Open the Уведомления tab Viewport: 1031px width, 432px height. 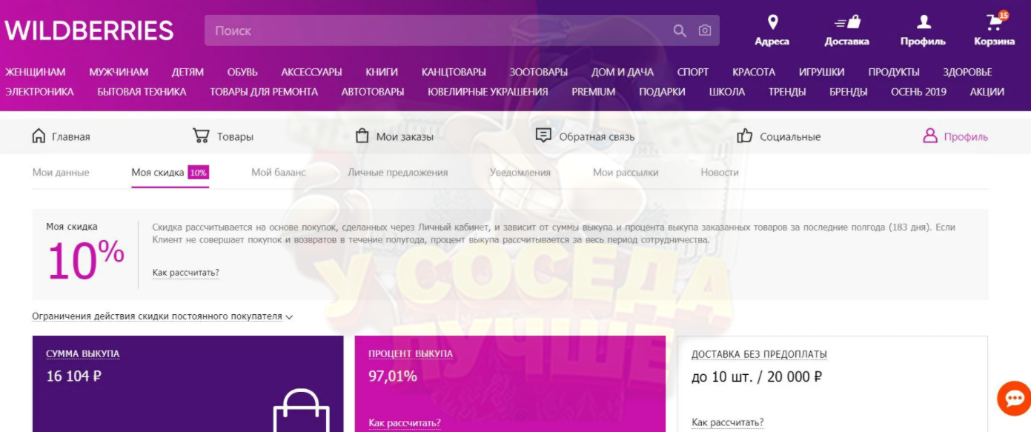pyautogui.click(x=520, y=172)
